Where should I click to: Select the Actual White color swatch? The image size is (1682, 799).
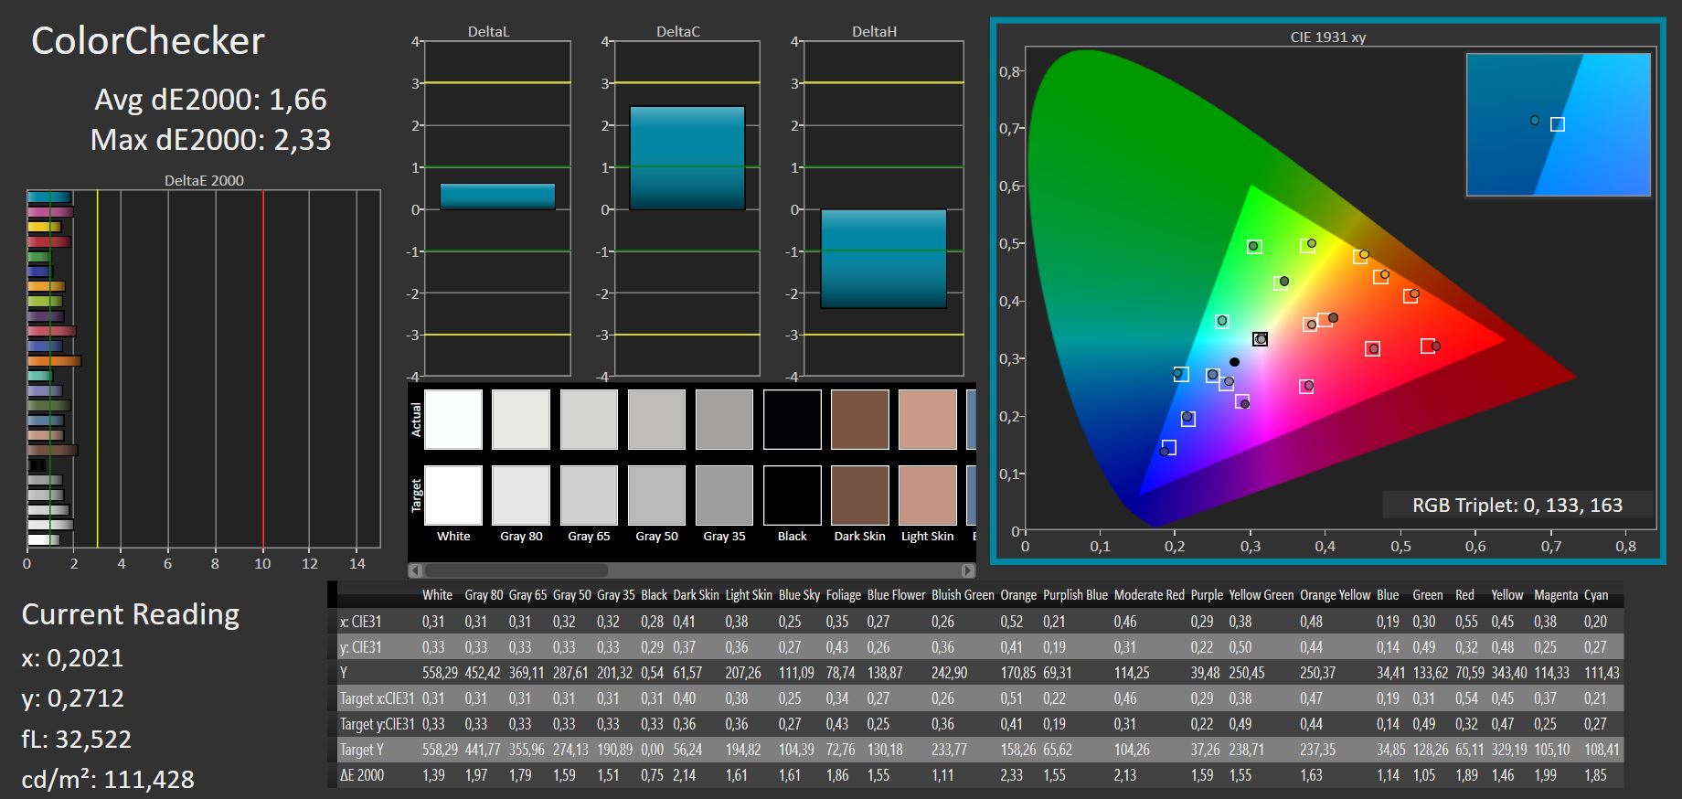tap(453, 420)
